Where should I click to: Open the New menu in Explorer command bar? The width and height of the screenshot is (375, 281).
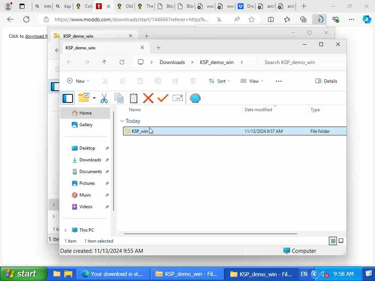[x=78, y=81]
